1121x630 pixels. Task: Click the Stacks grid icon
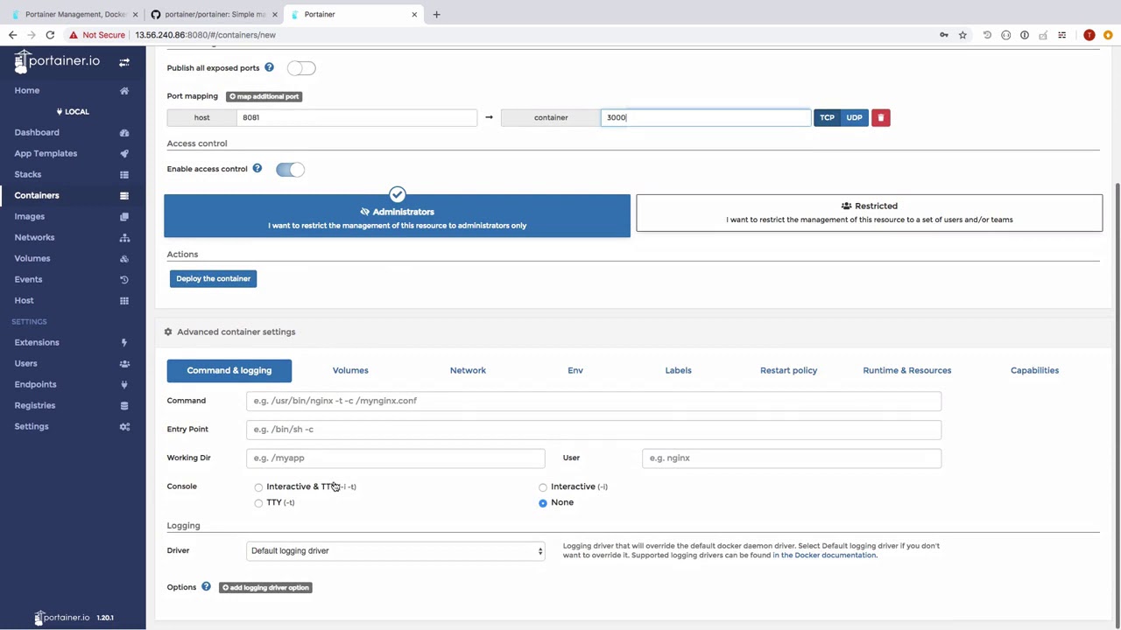pyautogui.click(x=124, y=175)
